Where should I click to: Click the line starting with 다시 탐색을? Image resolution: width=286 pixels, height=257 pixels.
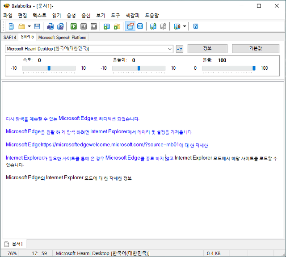(x=72, y=119)
